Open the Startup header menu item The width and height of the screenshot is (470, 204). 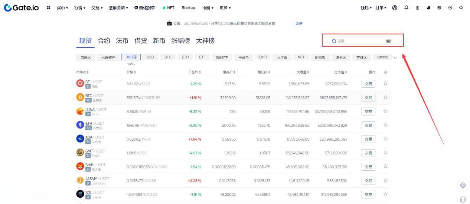click(x=188, y=8)
